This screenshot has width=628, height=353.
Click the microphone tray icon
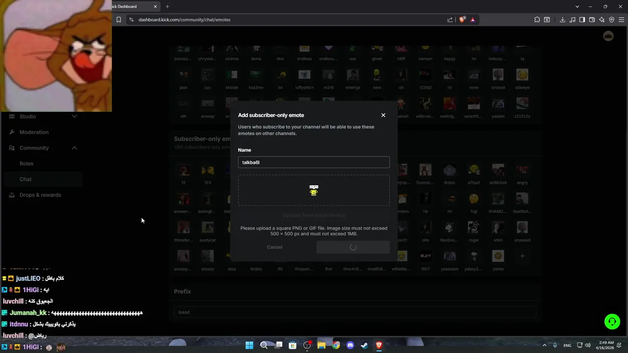click(x=555, y=345)
